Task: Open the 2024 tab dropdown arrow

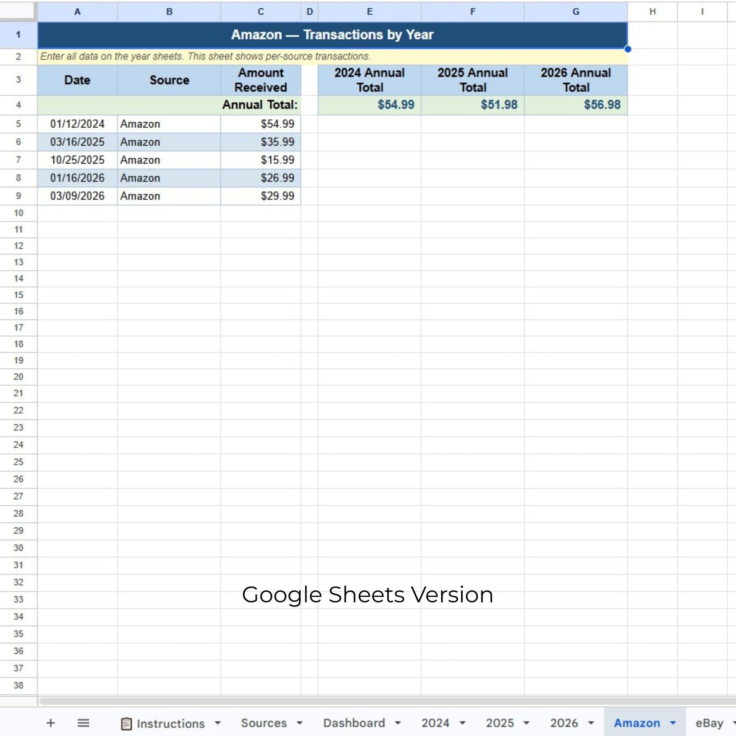Action: (x=463, y=723)
